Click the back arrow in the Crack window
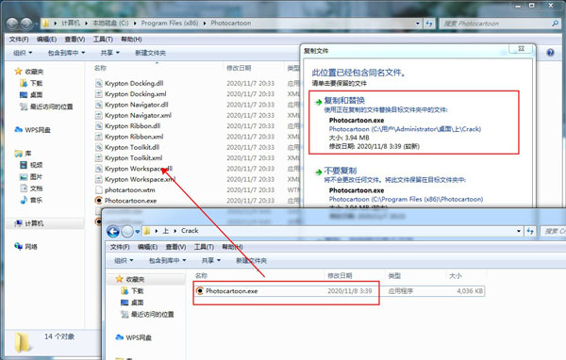The width and height of the screenshot is (566, 360). pyautogui.click(x=113, y=231)
